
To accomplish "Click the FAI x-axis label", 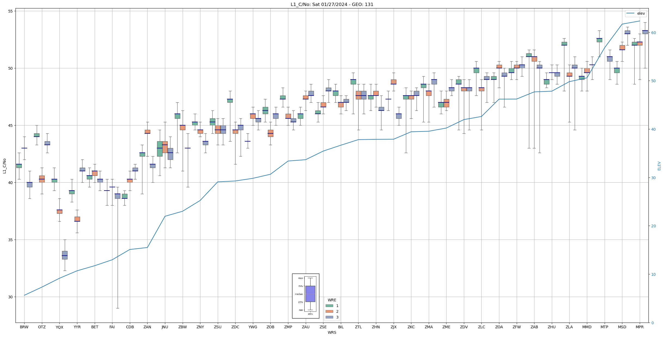I will (x=112, y=327).
